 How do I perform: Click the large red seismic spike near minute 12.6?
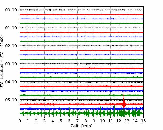tap(124, 101)
